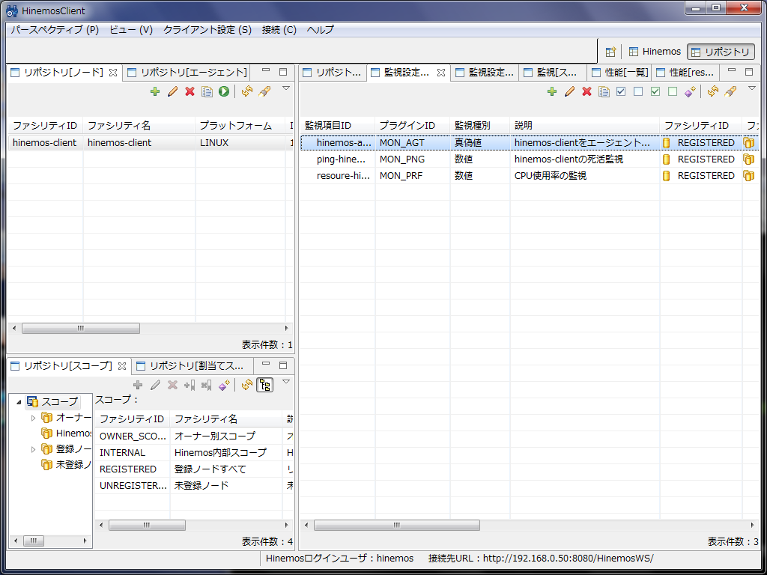767x575 pixels.
Task: Maximize the リポジトリ[ノード] view pane
Action: coord(282,72)
